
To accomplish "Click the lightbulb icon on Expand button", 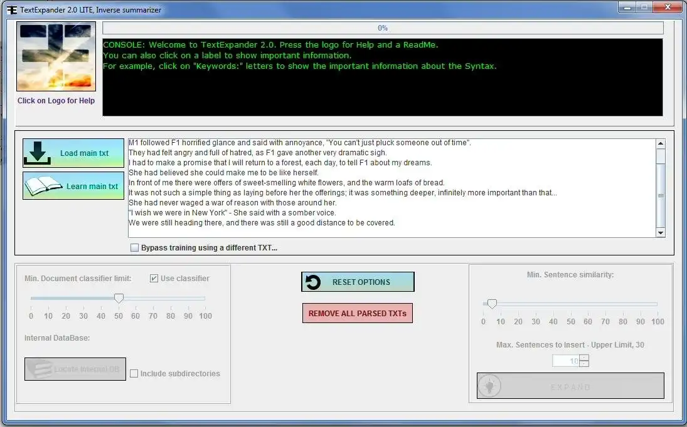I will click(489, 386).
